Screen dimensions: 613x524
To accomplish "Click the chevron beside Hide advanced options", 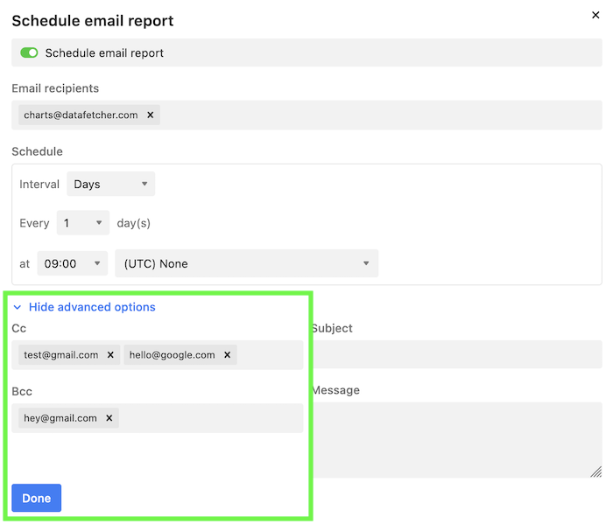I will click(x=18, y=307).
